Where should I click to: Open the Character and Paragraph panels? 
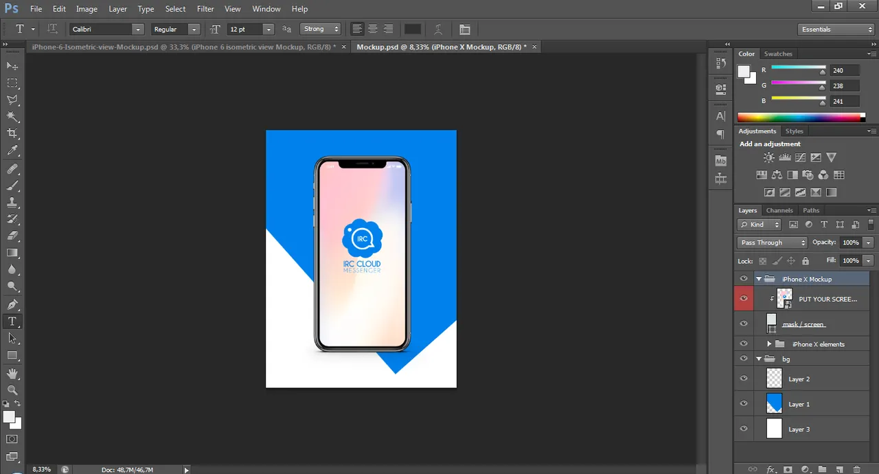pyautogui.click(x=465, y=30)
